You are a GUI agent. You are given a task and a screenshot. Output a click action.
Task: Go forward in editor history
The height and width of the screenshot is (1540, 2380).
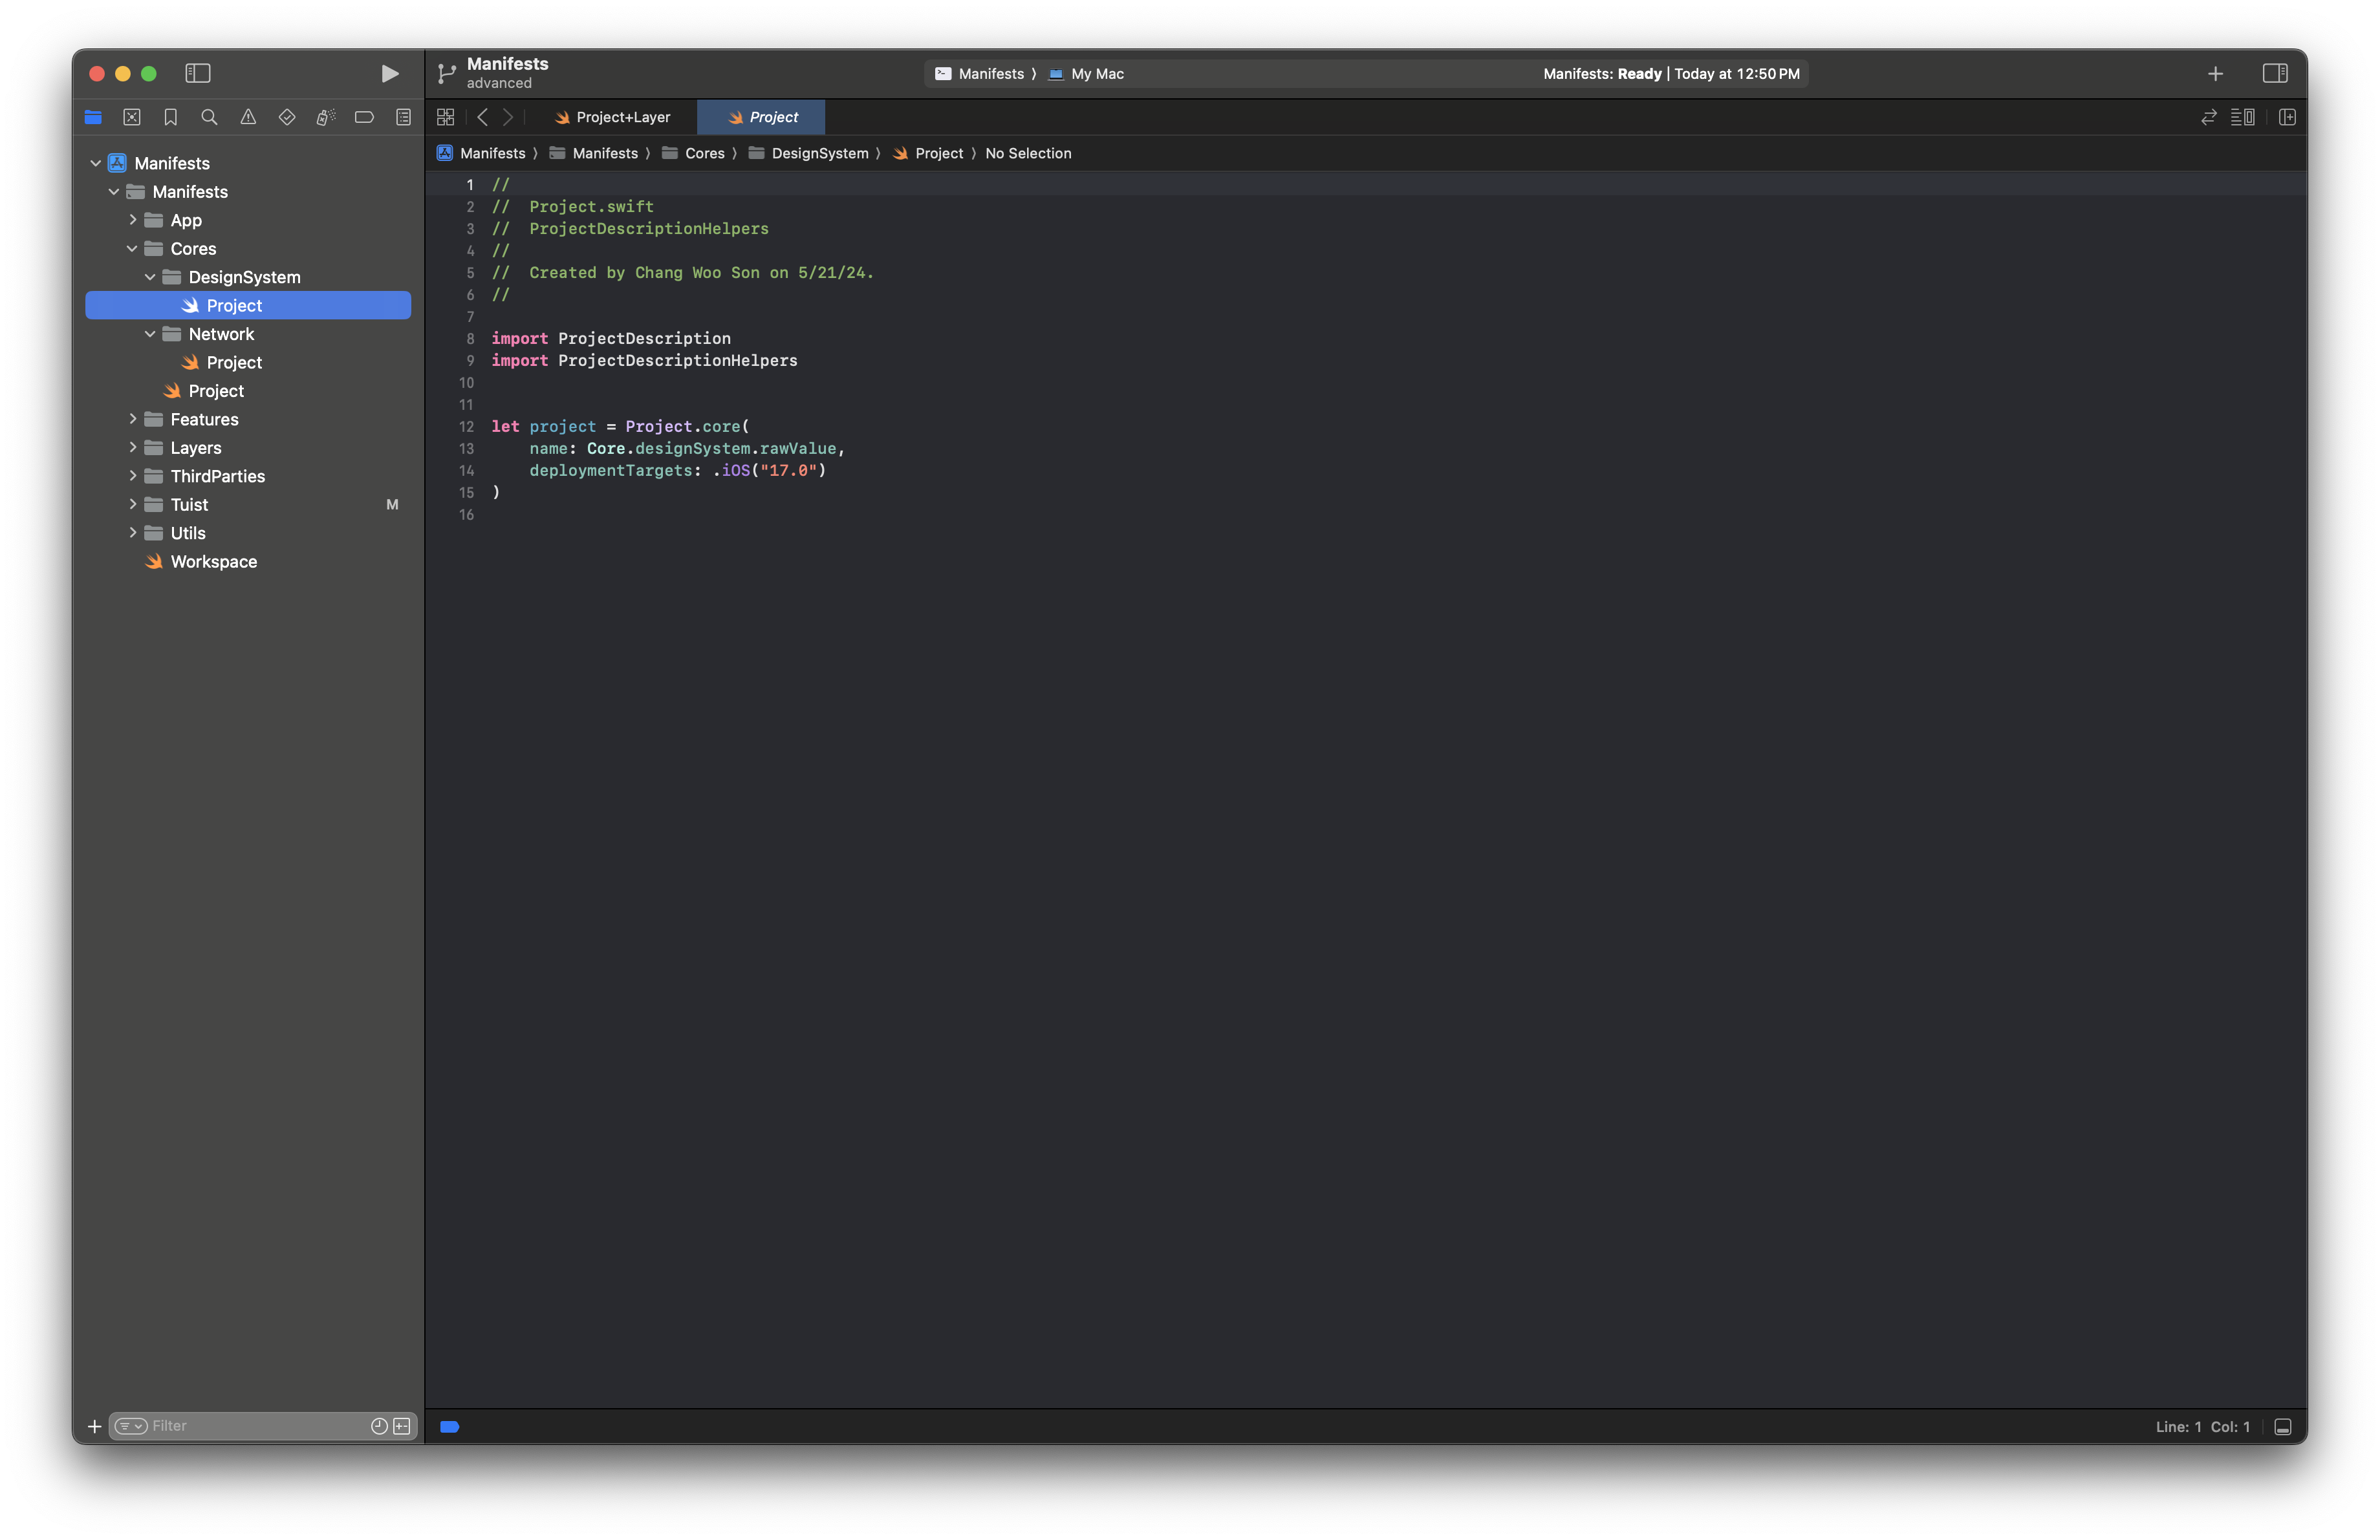[508, 117]
